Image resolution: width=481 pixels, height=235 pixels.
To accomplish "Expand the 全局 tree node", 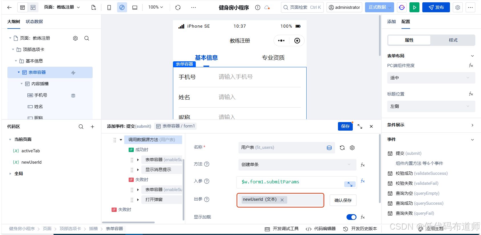I will tap(10, 174).
